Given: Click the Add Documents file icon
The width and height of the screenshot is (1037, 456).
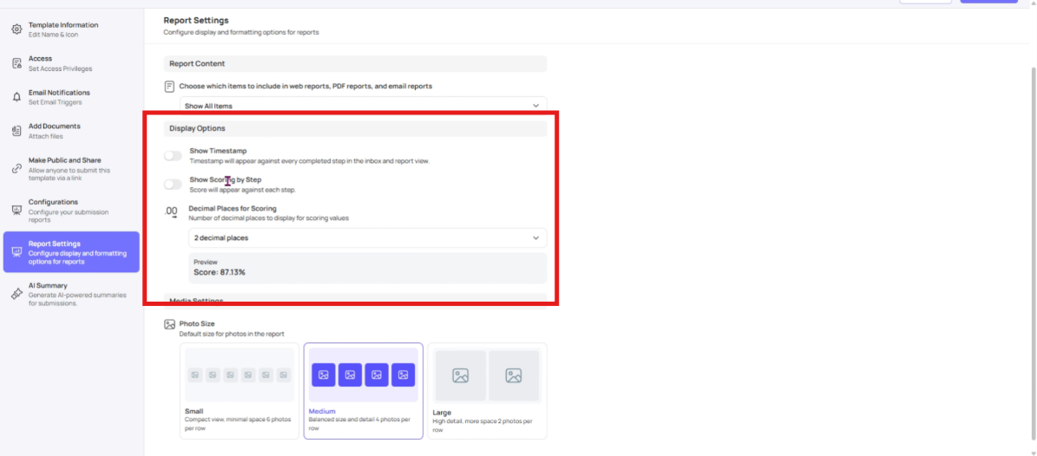Looking at the screenshot, I should coord(16,131).
